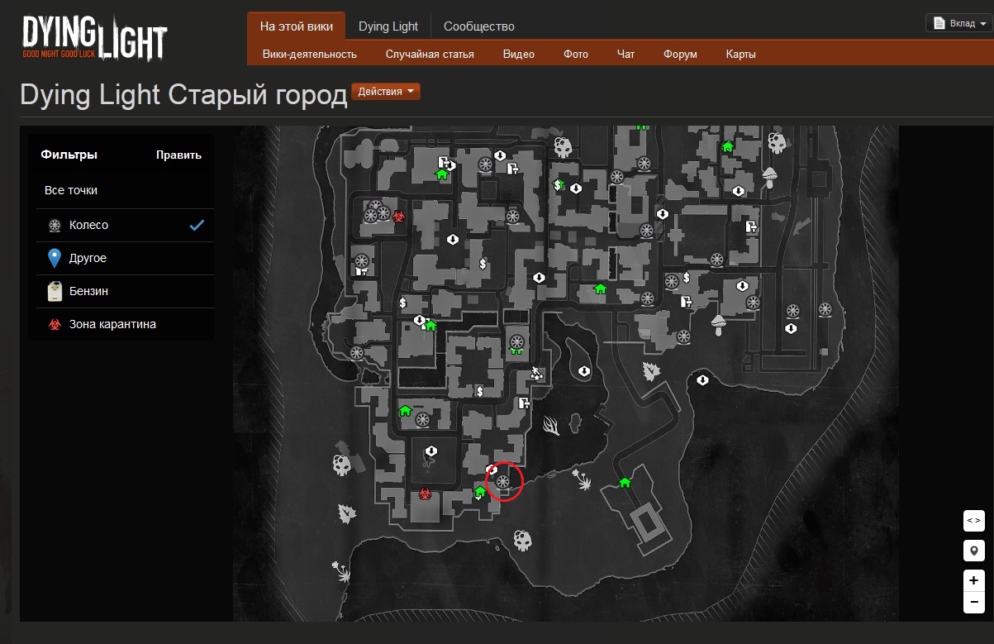
Task: Open the Dying Light tab
Action: click(x=388, y=26)
